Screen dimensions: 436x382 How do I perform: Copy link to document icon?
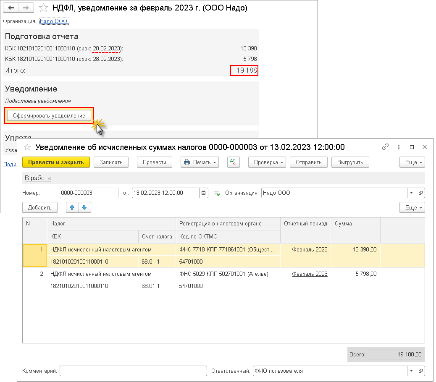click(385, 147)
